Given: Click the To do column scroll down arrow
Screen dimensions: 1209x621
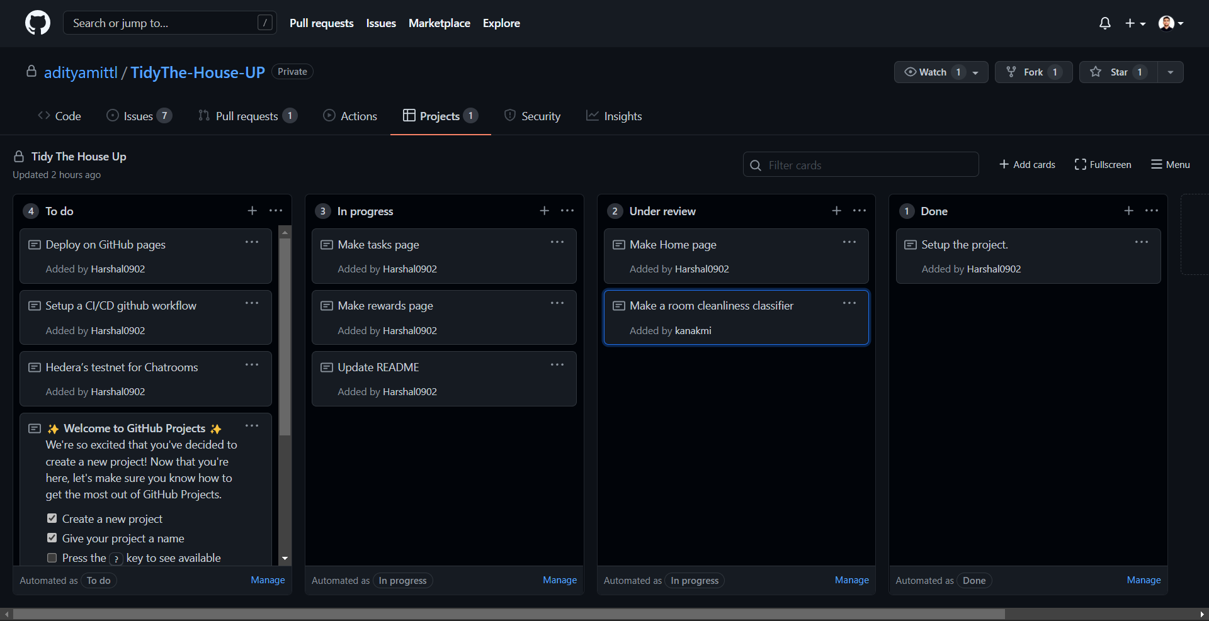Looking at the screenshot, I should (285, 558).
